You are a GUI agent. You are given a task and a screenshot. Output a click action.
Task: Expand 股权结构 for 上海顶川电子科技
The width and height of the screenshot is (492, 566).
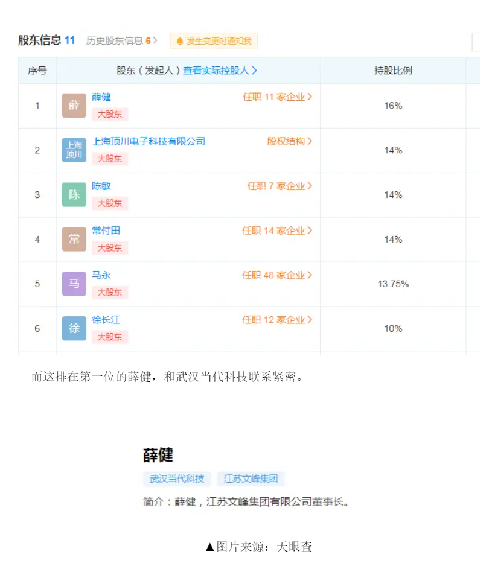pyautogui.click(x=290, y=142)
